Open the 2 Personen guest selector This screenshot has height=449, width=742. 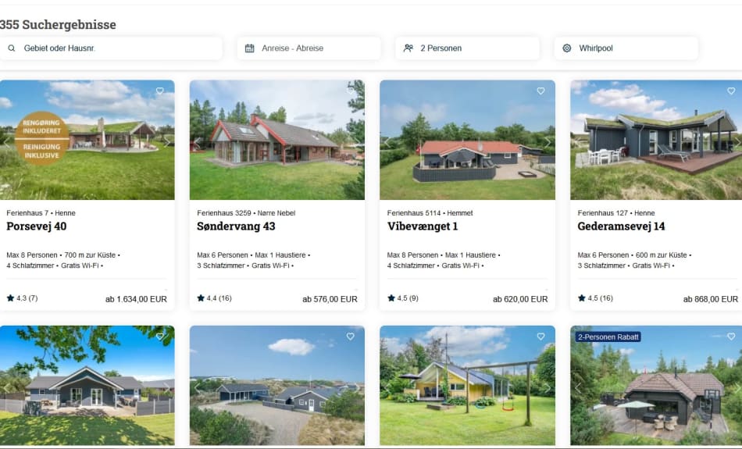tap(467, 48)
